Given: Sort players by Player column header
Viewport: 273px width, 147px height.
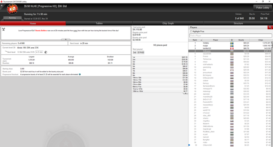Looking at the screenshot, I should 216,40.
